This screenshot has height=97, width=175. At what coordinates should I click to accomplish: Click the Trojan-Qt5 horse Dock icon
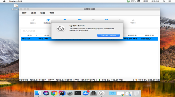(x=101, y=93)
